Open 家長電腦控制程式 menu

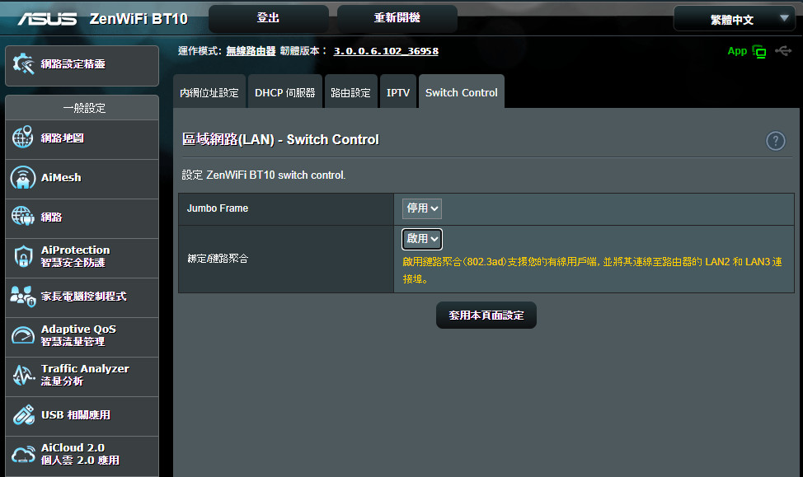point(82,298)
